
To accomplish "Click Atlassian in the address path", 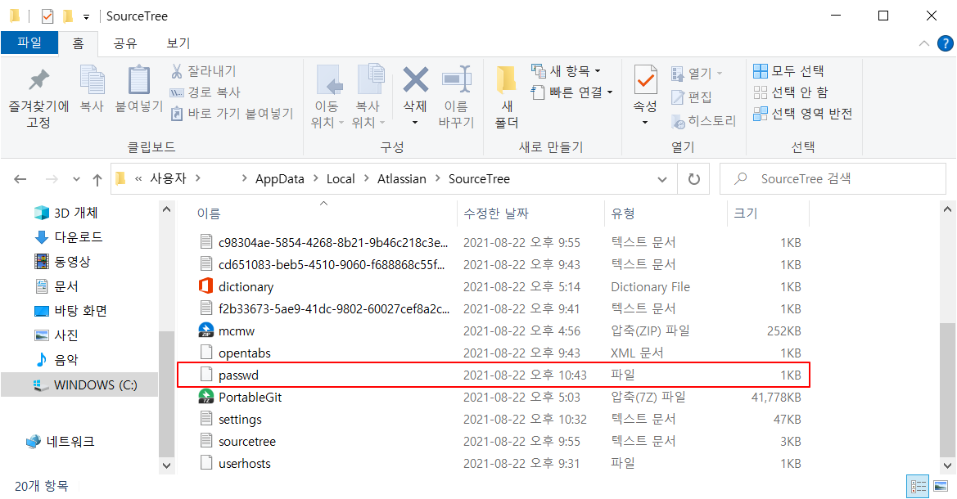I will coord(402,178).
